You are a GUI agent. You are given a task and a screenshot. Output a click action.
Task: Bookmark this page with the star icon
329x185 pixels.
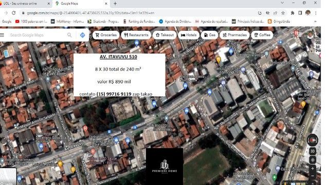283,13
